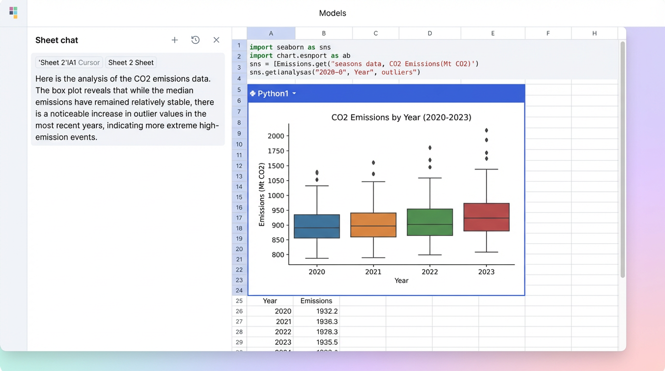The image size is (665, 371).
Task: Click cell containing 1936.3
Action: [316, 322]
